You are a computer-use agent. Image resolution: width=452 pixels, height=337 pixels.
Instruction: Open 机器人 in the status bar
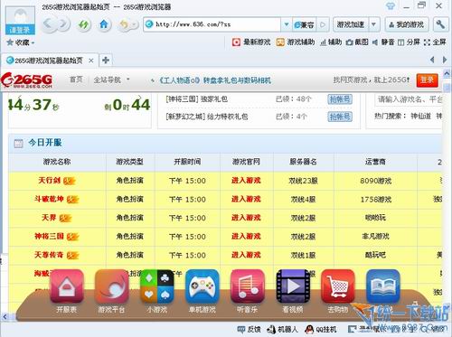283,329
